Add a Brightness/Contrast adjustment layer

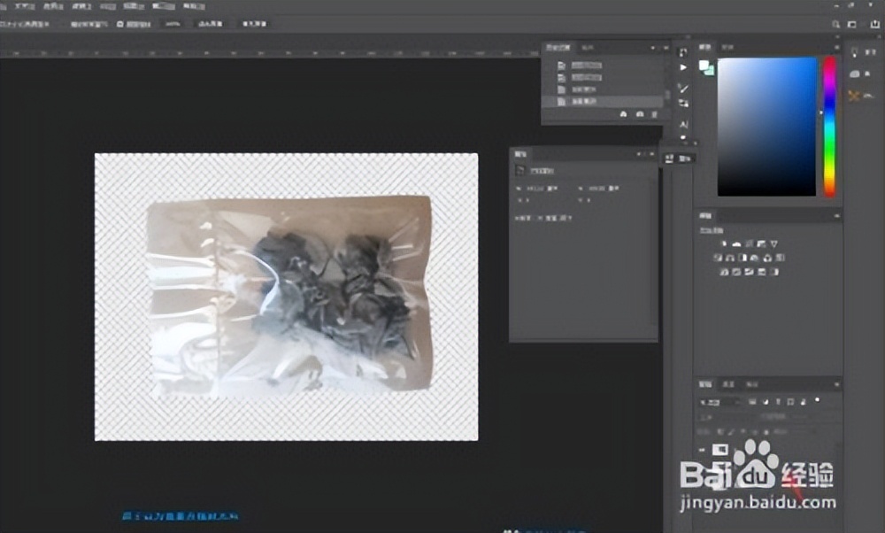(722, 243)
